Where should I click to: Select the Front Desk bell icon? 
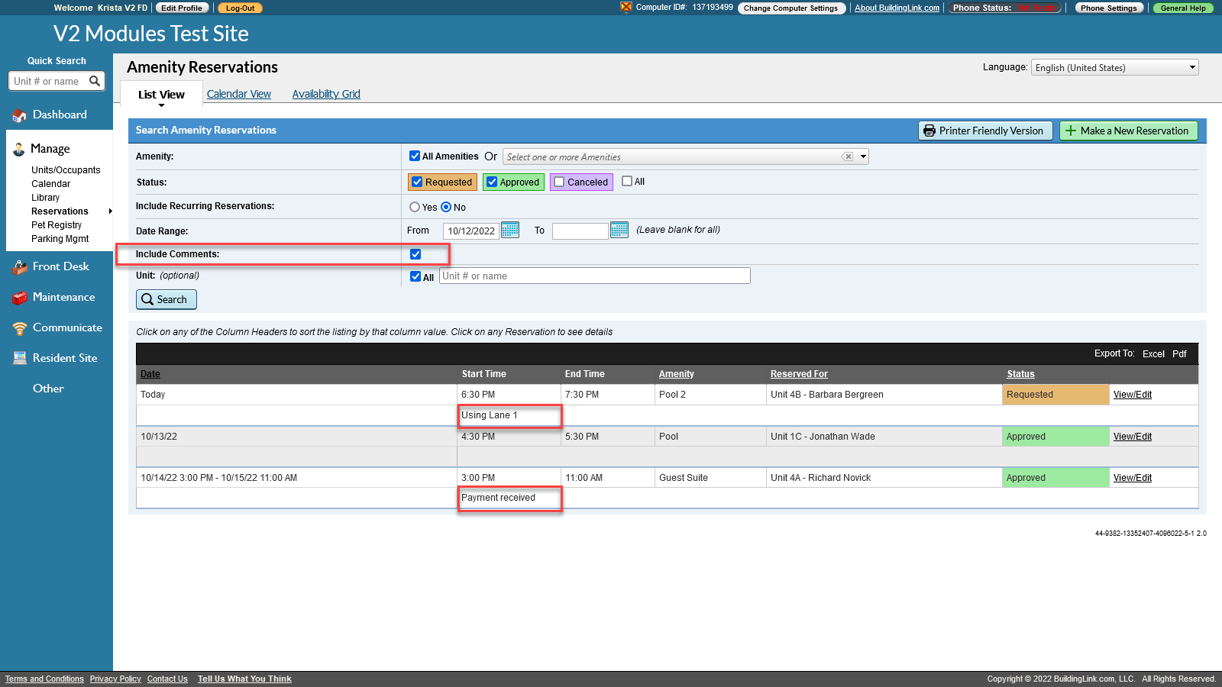point(19,266)
